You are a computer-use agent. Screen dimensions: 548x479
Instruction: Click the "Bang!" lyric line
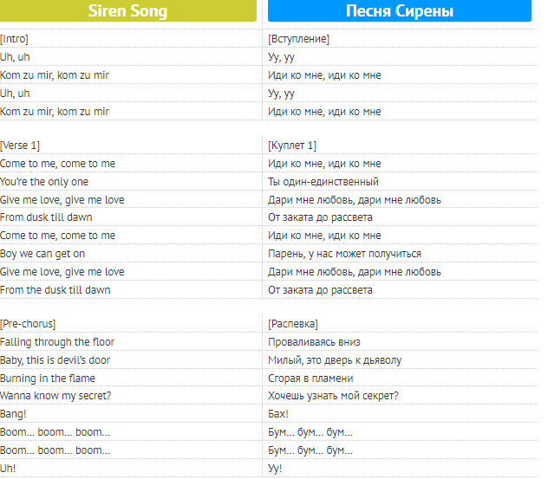tap(13, 415)
